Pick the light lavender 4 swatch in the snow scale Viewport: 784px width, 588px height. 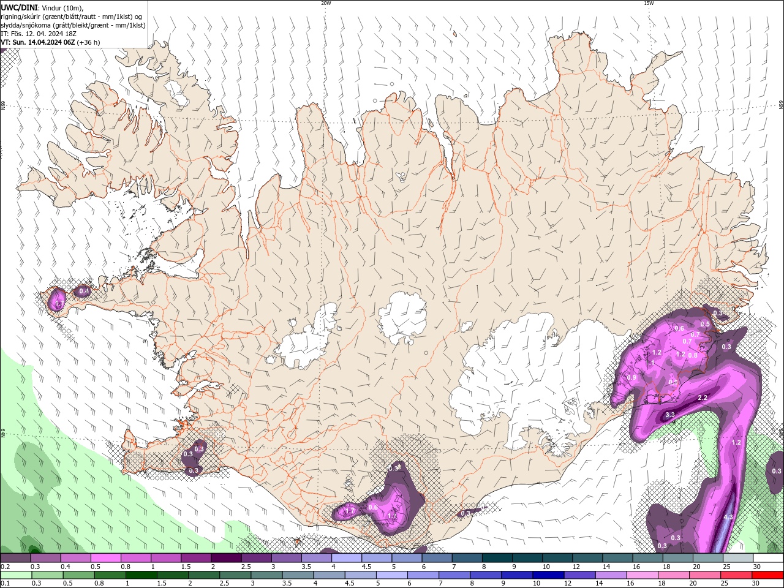[347, 558]
